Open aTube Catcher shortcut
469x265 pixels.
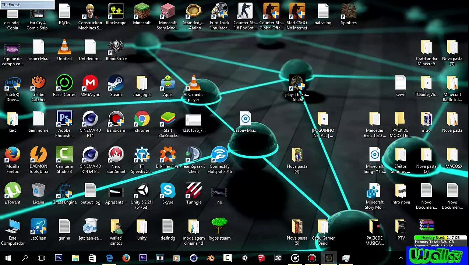tap(38, 89)
